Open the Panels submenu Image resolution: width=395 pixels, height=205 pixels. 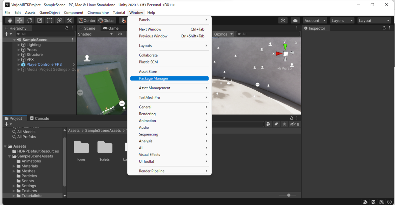170,20
